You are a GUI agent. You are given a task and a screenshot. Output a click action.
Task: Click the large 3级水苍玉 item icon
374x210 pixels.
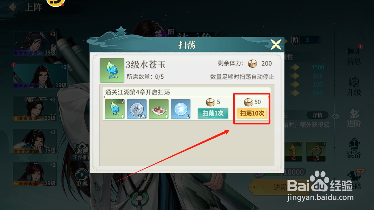(x=112, y=70)
